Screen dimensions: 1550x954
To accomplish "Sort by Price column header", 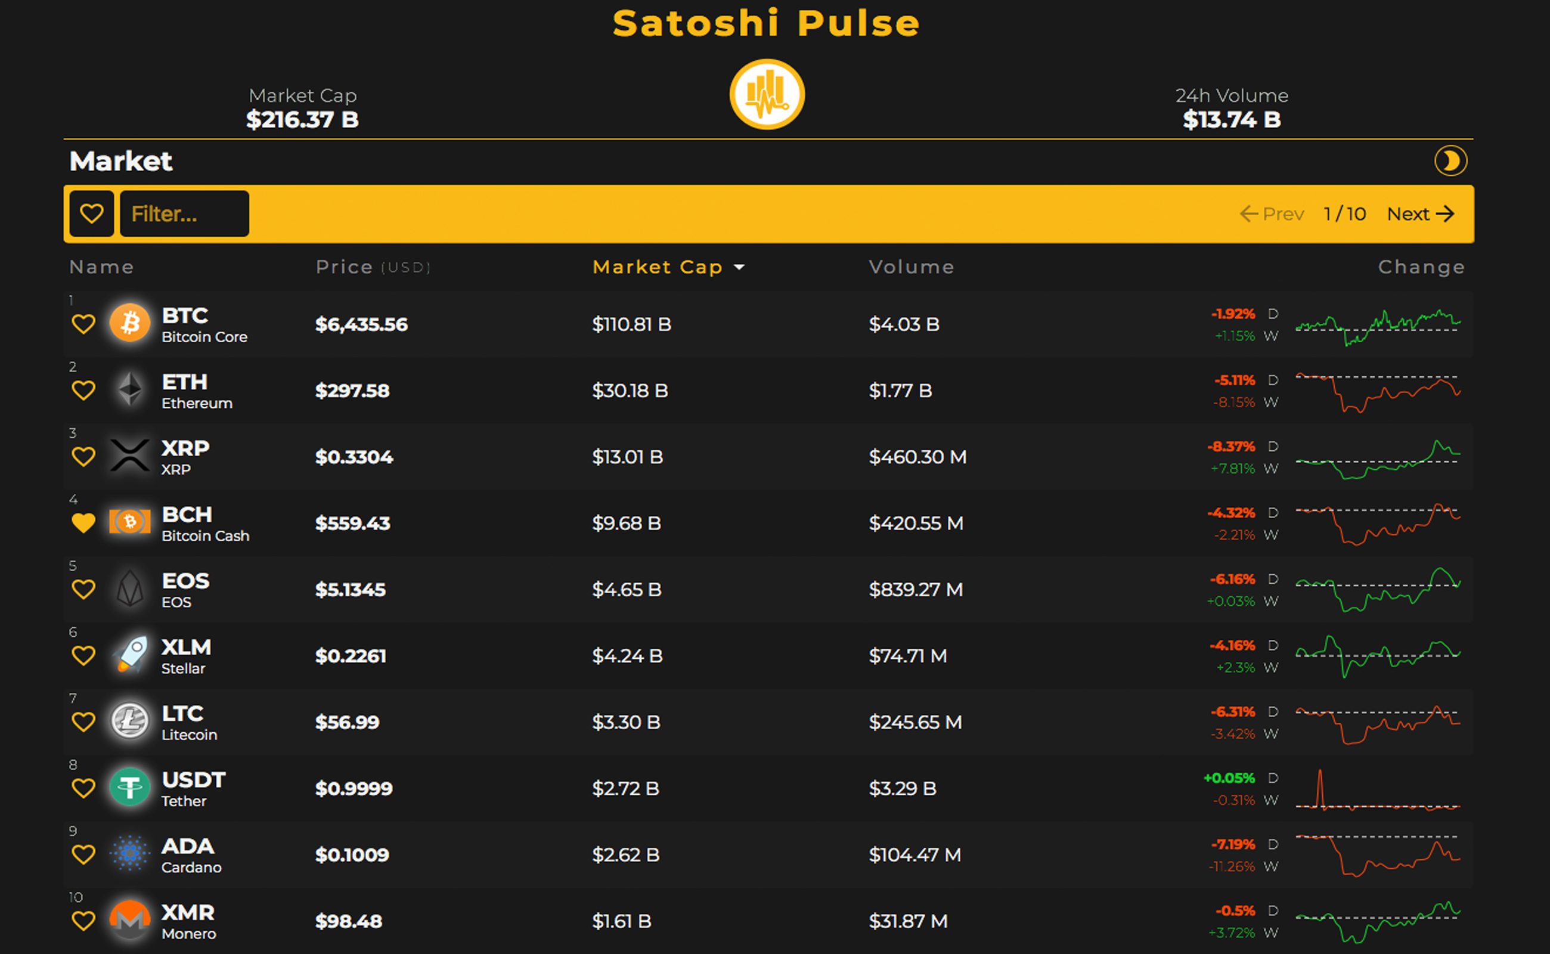I will click(373, 267).
